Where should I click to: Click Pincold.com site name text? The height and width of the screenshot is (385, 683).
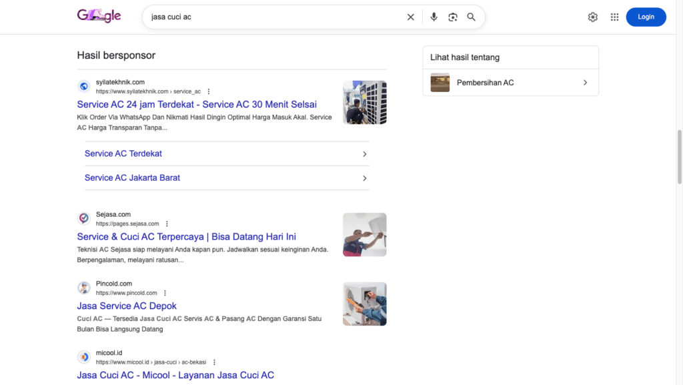(x=114, y=284)
